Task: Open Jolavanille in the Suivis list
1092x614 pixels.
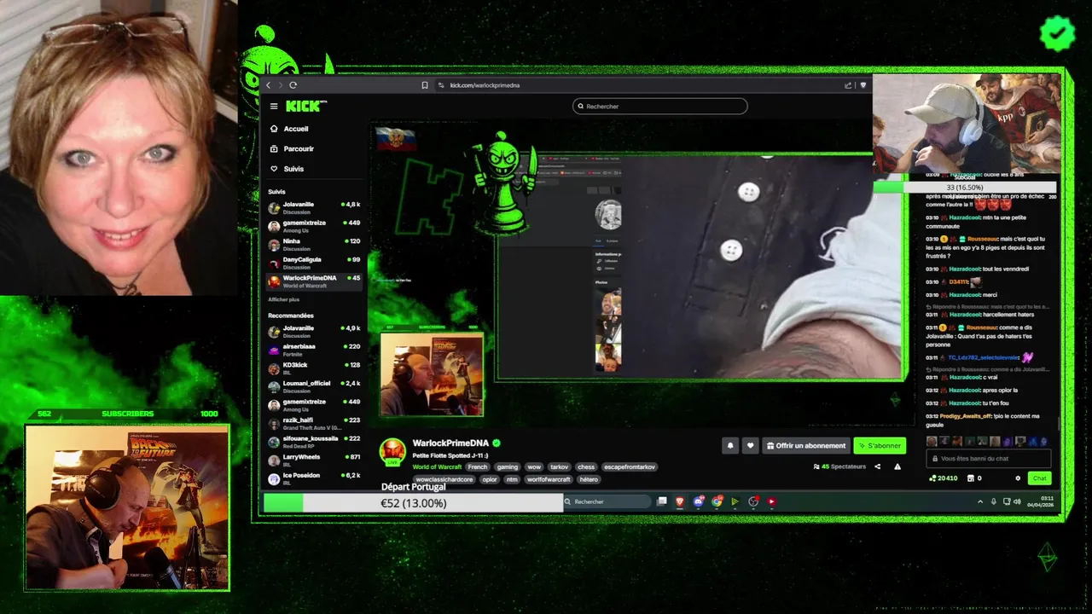Action: click(x=314, y=207)
